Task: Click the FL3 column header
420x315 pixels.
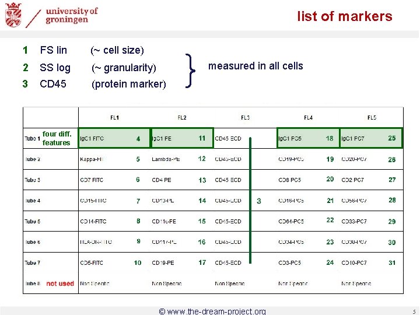Action: coord(246,118)
